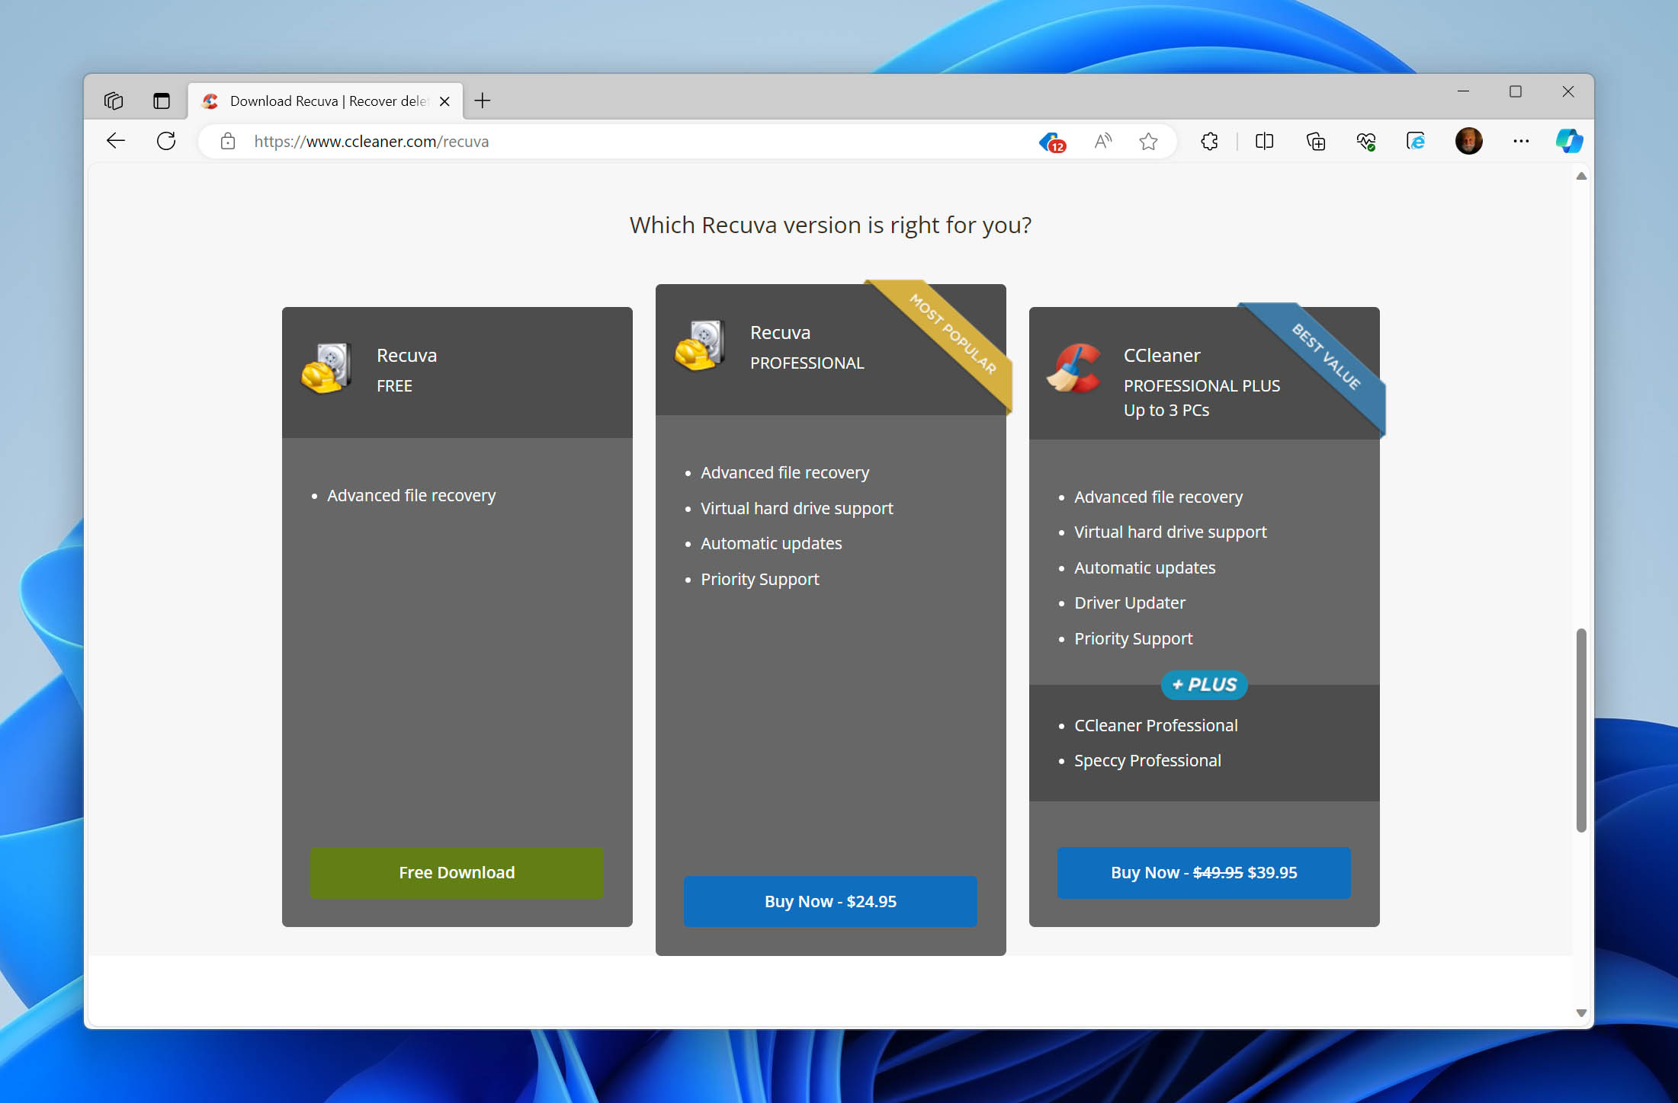The width and height of the screenshot is (1678, 1103).
Task: Open Browser essentials heart icon
Action: [x=1365, y=141]
